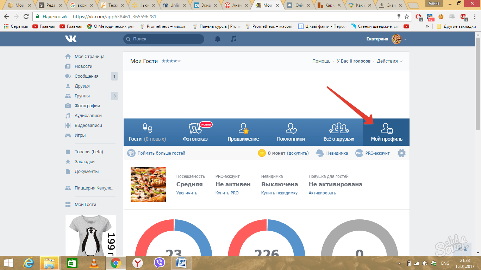Open the Adblock Plus extension icon

click(464, 17)
